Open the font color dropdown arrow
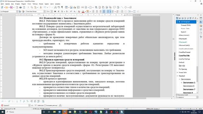The image size is (203, 114). [85, 11]
